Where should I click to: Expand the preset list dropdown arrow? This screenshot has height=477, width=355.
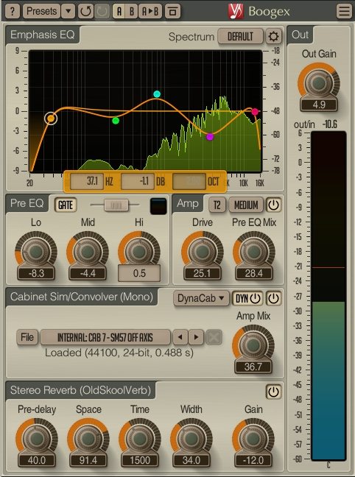pos(68,12)
